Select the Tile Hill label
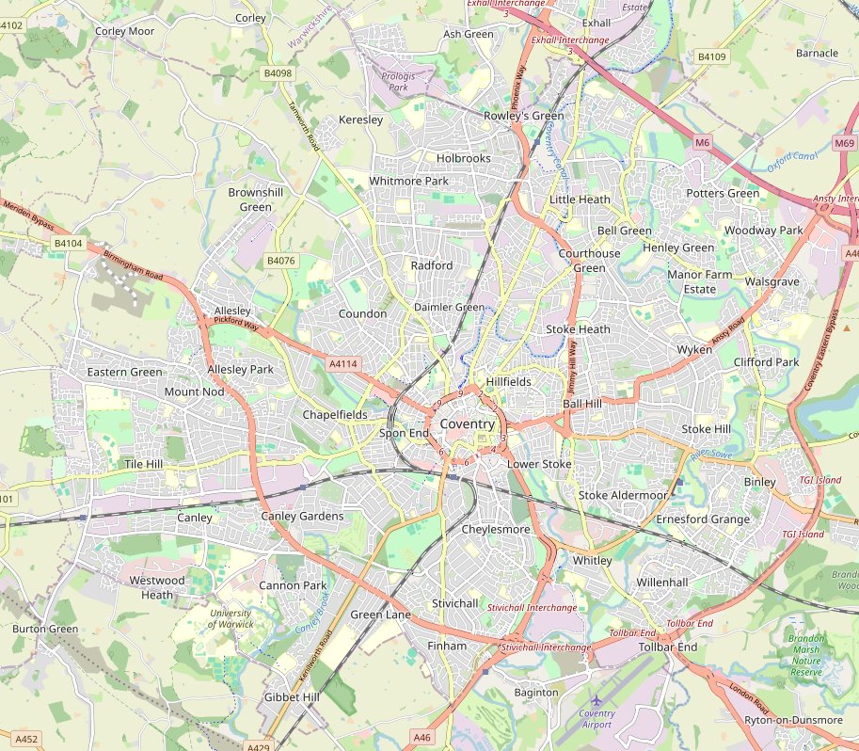The image size is (859, 751). pos(144,464)
